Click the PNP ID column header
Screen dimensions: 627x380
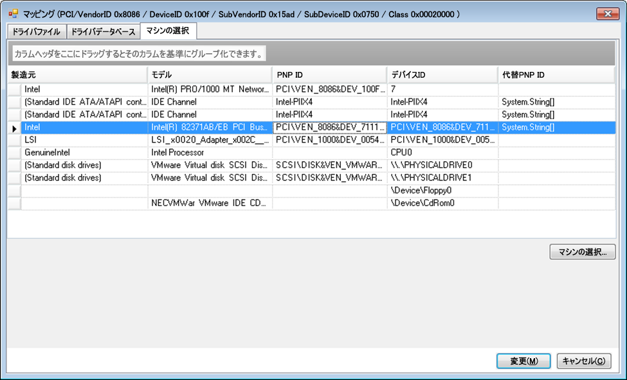329,75
